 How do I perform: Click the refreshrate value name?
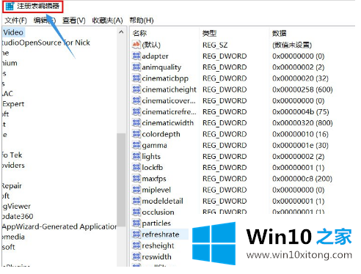pos(161,234)
